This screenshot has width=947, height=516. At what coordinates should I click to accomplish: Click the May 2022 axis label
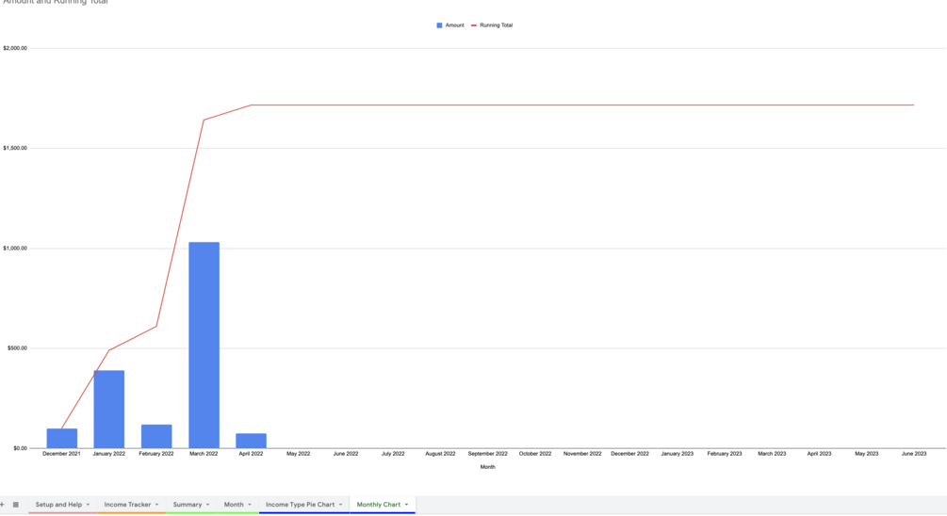click(x=299, y=454)
